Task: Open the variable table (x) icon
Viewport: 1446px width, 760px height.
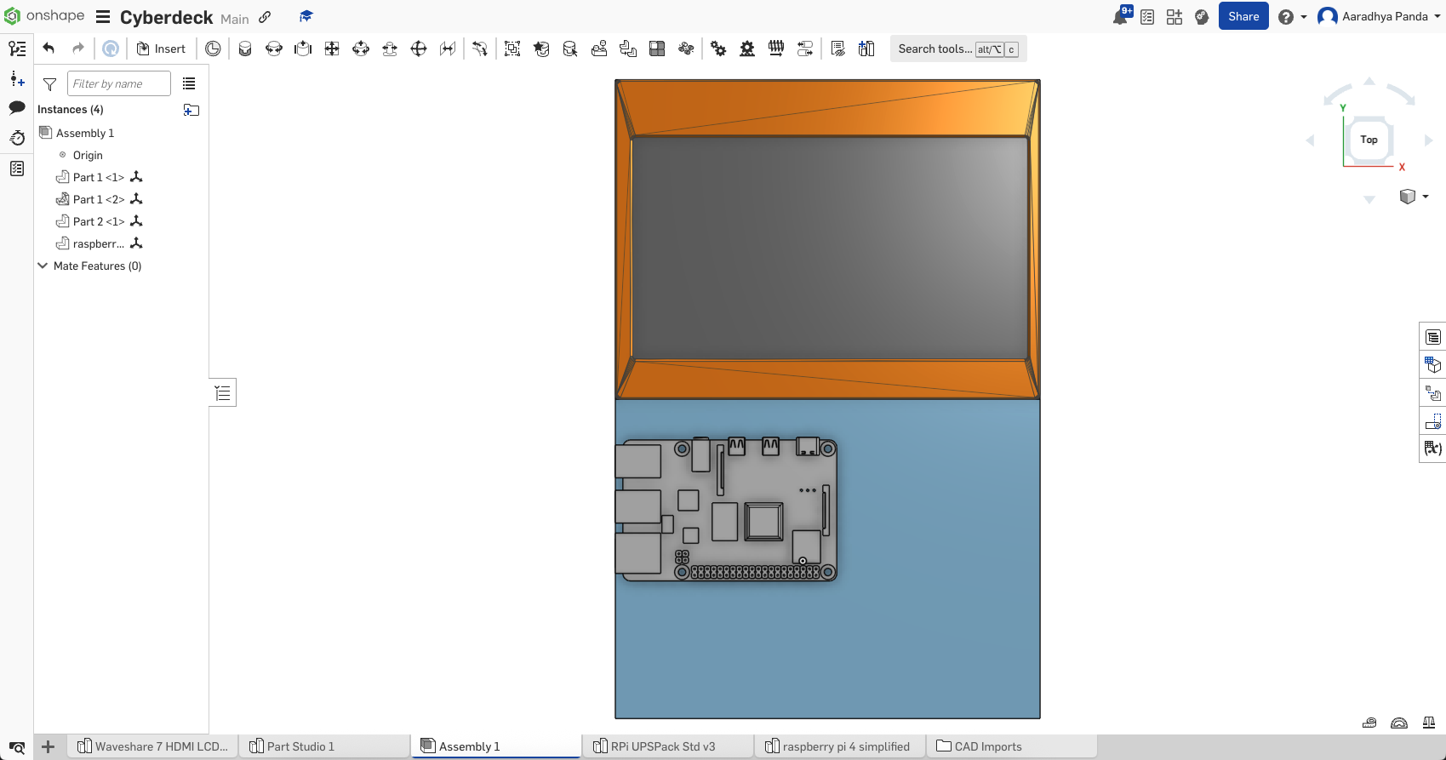Action: click(x=1433, y=448)
